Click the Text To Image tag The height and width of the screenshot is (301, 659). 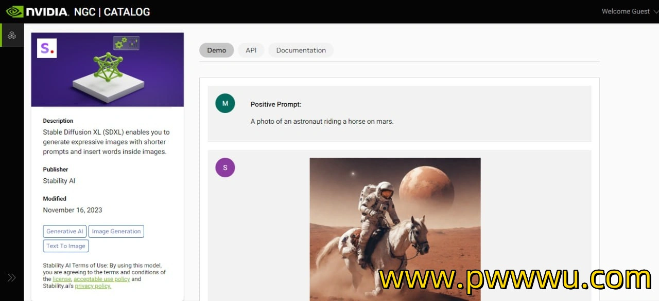[66, 246]
